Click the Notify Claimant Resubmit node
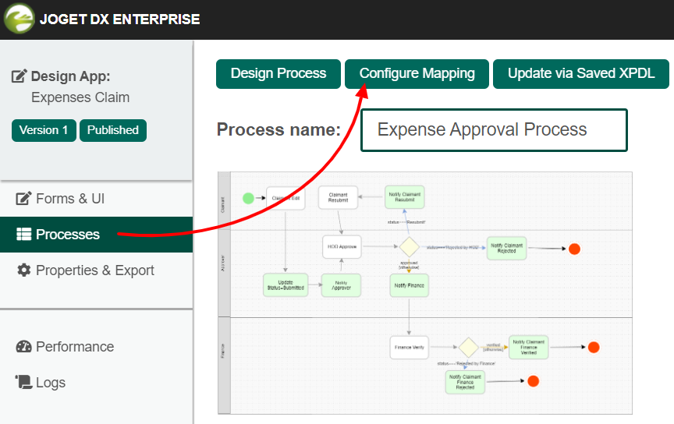Screen dimensions: 674x424 pyautogui.click(x=405, y=197)
